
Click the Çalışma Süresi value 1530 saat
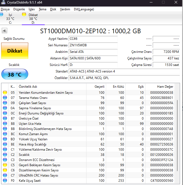click(166, 65)
